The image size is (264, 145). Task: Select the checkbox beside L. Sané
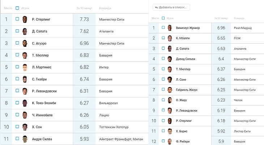[163, 79]
